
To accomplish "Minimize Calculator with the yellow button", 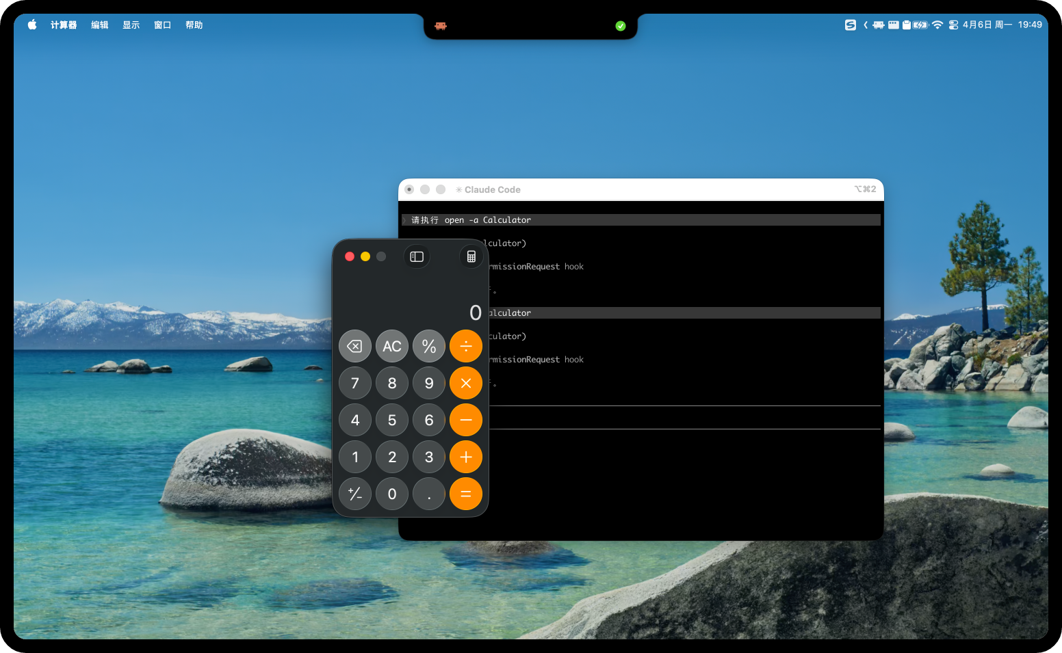I will tap(365, 256).
